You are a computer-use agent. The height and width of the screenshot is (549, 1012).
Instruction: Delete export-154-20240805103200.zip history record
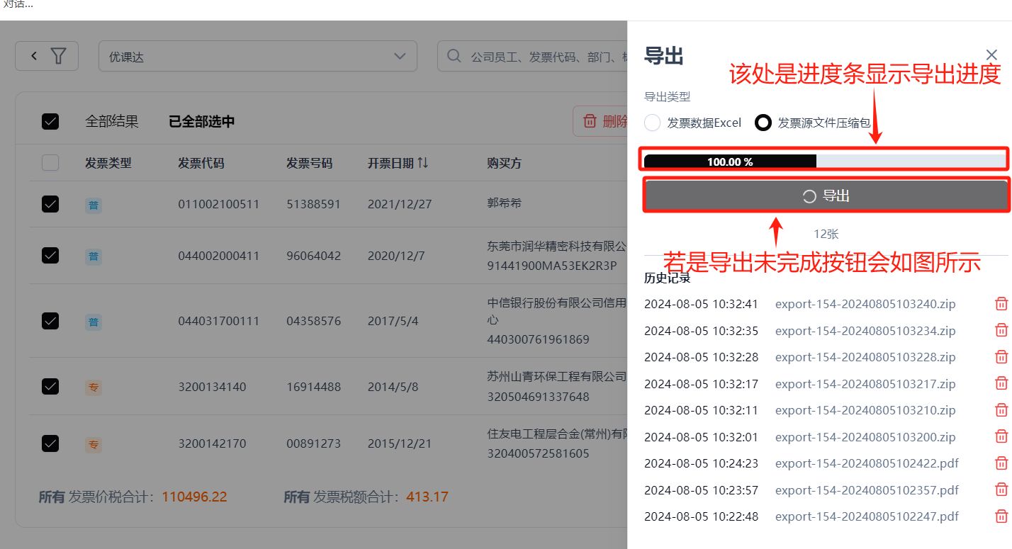[x=1001, y=436]
